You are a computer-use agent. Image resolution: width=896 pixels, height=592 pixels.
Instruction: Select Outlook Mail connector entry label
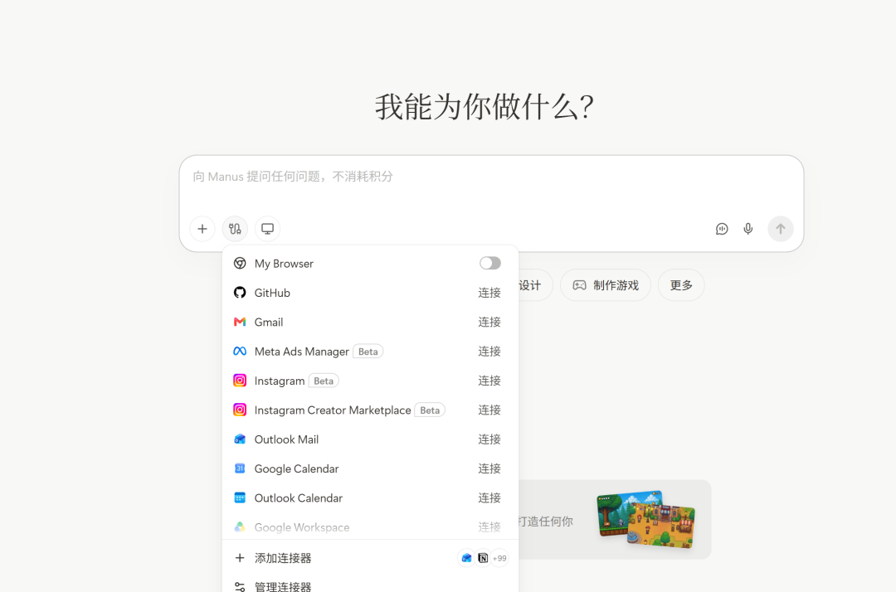(x=286, y=439)
